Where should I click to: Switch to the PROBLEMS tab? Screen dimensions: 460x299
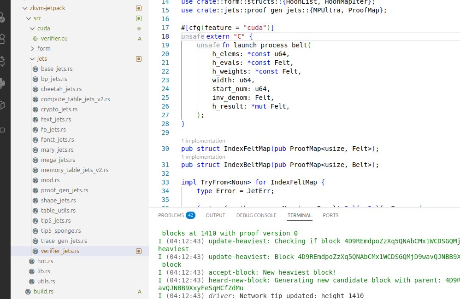tap(171, 216)
